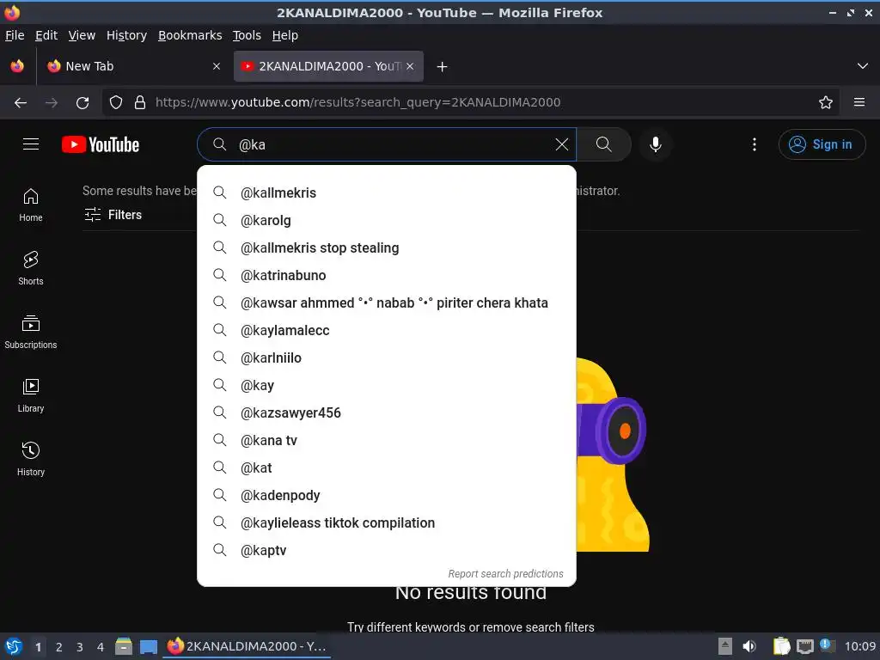The width and height of the screenshot is (880, 660).
Task: Select suggestion @kazsawyer456
Action: coord(387,412)
